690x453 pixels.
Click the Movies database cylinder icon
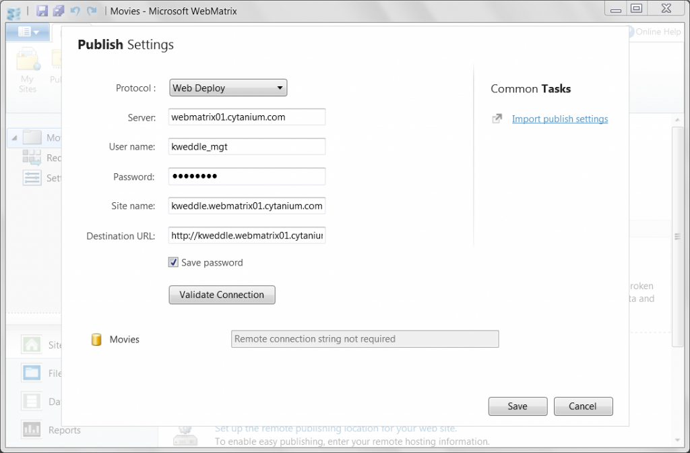[96, 340]
